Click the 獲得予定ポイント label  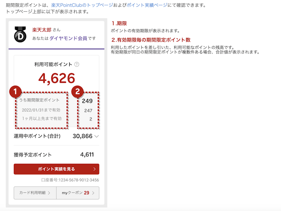33,155
